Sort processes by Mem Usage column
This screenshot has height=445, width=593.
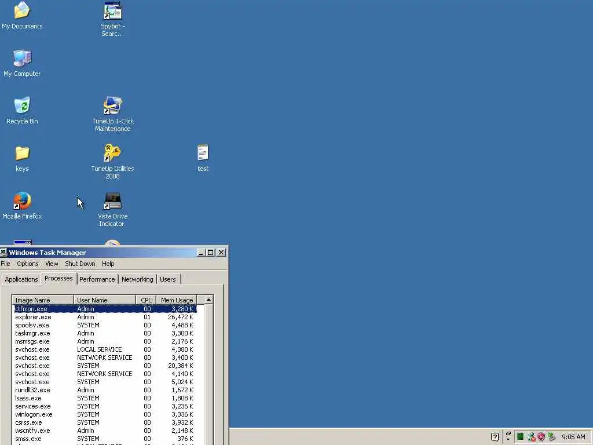point(177,300)
